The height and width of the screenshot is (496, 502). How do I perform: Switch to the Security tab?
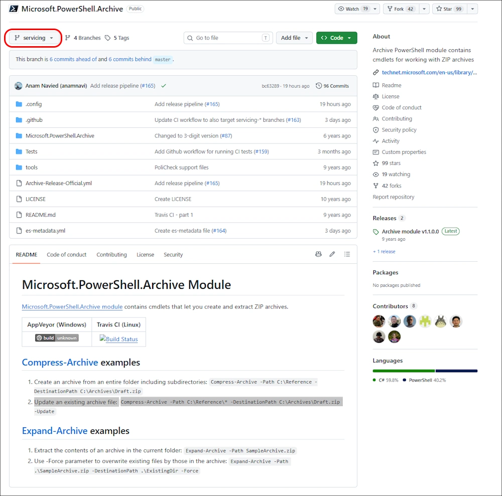pyautogui.click(x=173, y=255)
